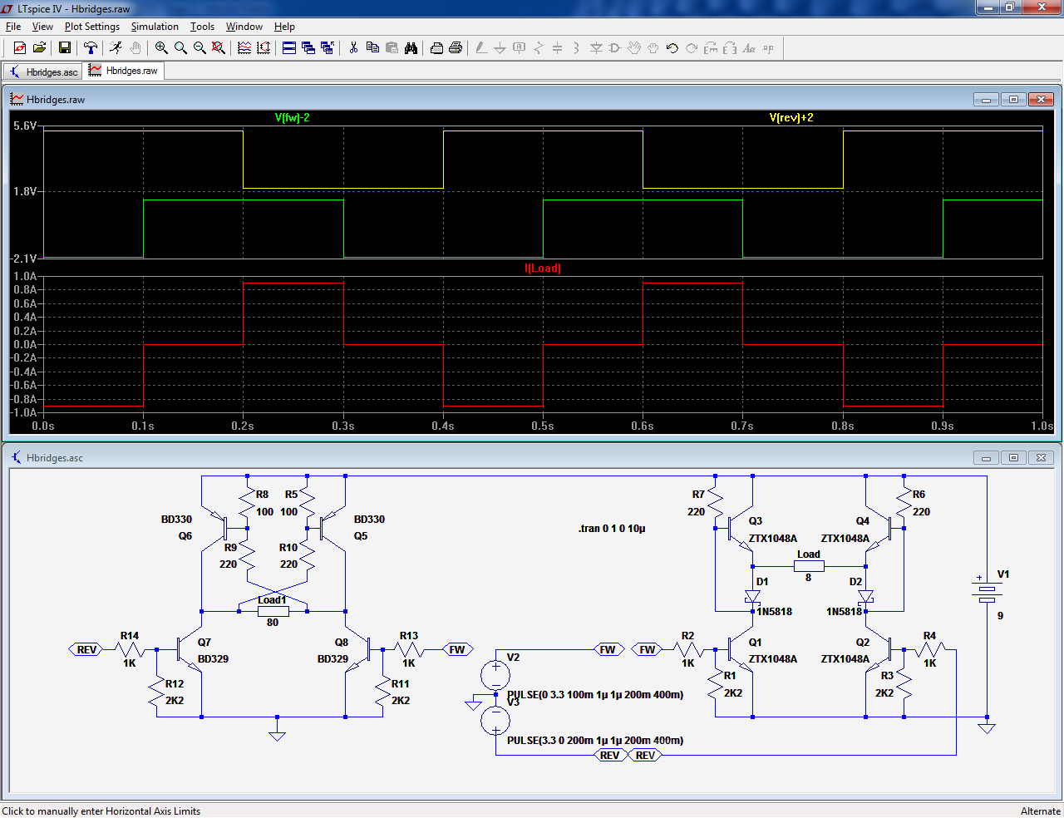Open Control Panel via the hammer icon
The width and height of the screenshot is (1064, 818).
[x=91, y=48]
